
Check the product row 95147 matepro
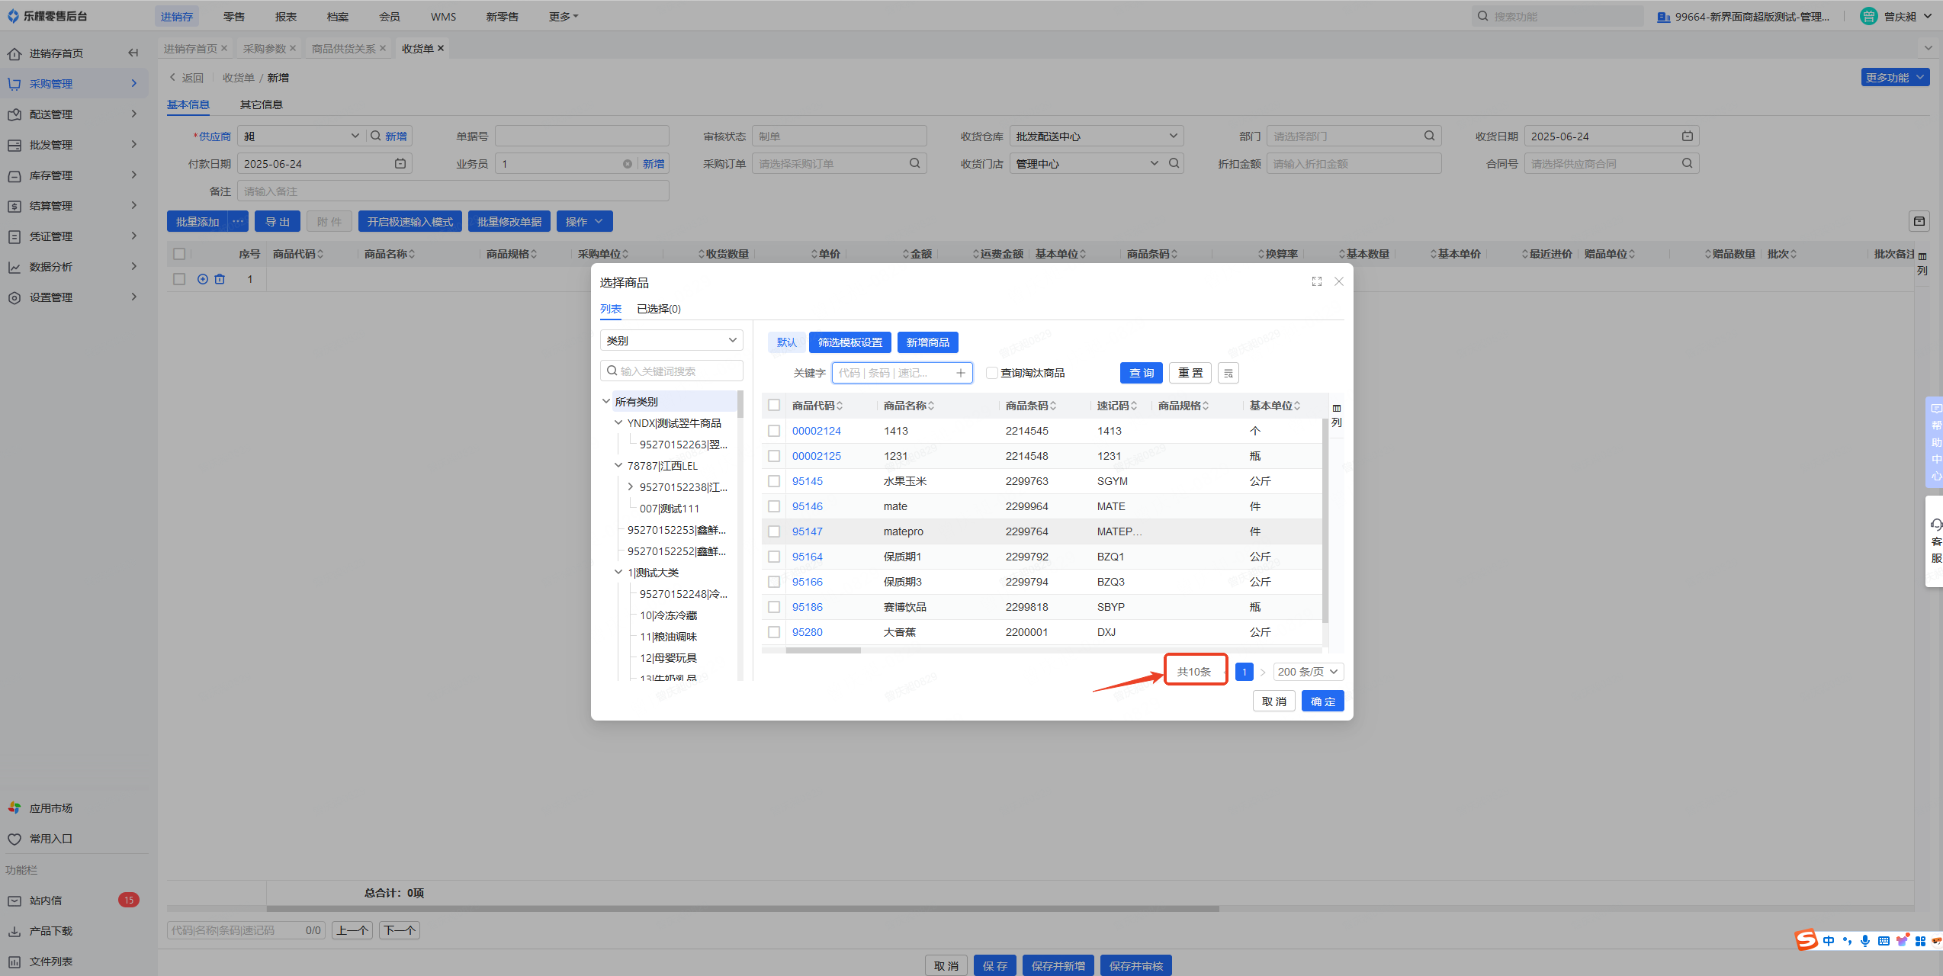[774, 531]
